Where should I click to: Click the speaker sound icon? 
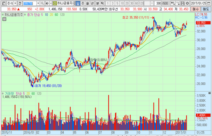(x=47, y=3)
